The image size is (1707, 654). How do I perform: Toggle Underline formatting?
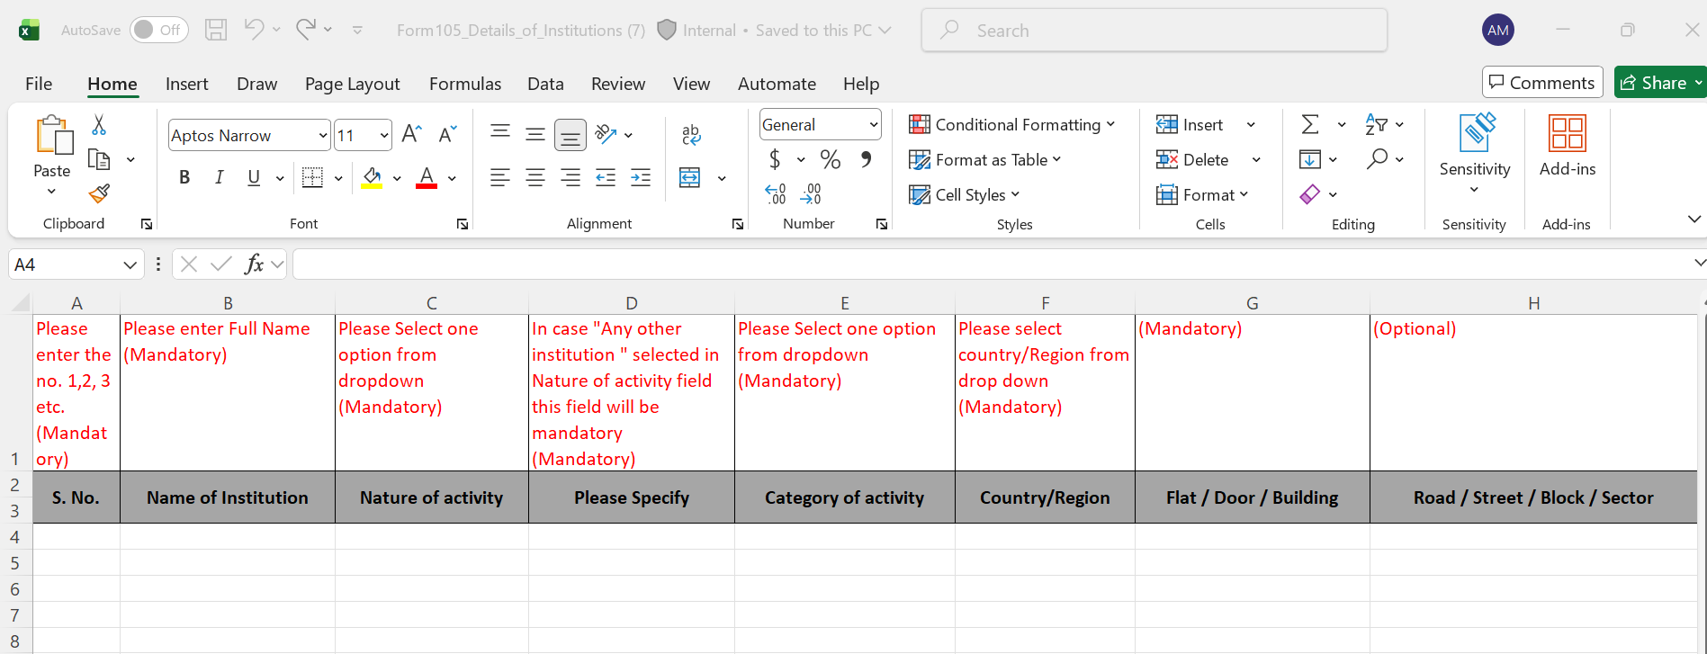(254, 177)
